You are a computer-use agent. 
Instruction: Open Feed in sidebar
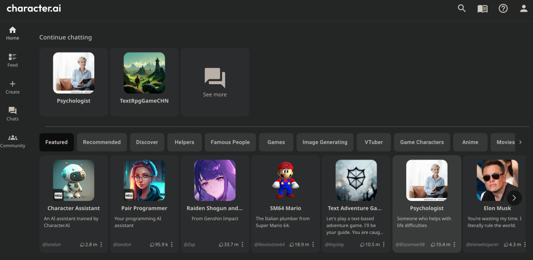12,61
